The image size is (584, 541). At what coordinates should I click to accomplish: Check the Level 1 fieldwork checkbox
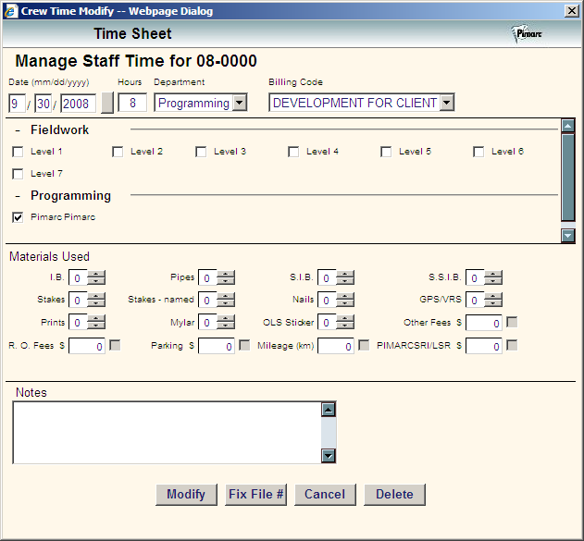18,152
